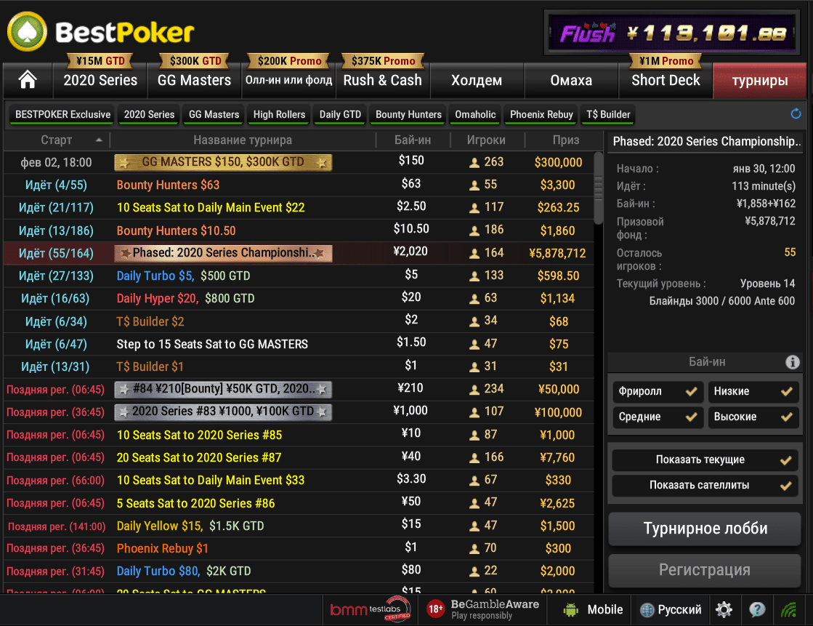Click tournament list scrollbar thumb
Image resolution: width=813 pixels, height=626 pixels.
click(x=599, y=188)
